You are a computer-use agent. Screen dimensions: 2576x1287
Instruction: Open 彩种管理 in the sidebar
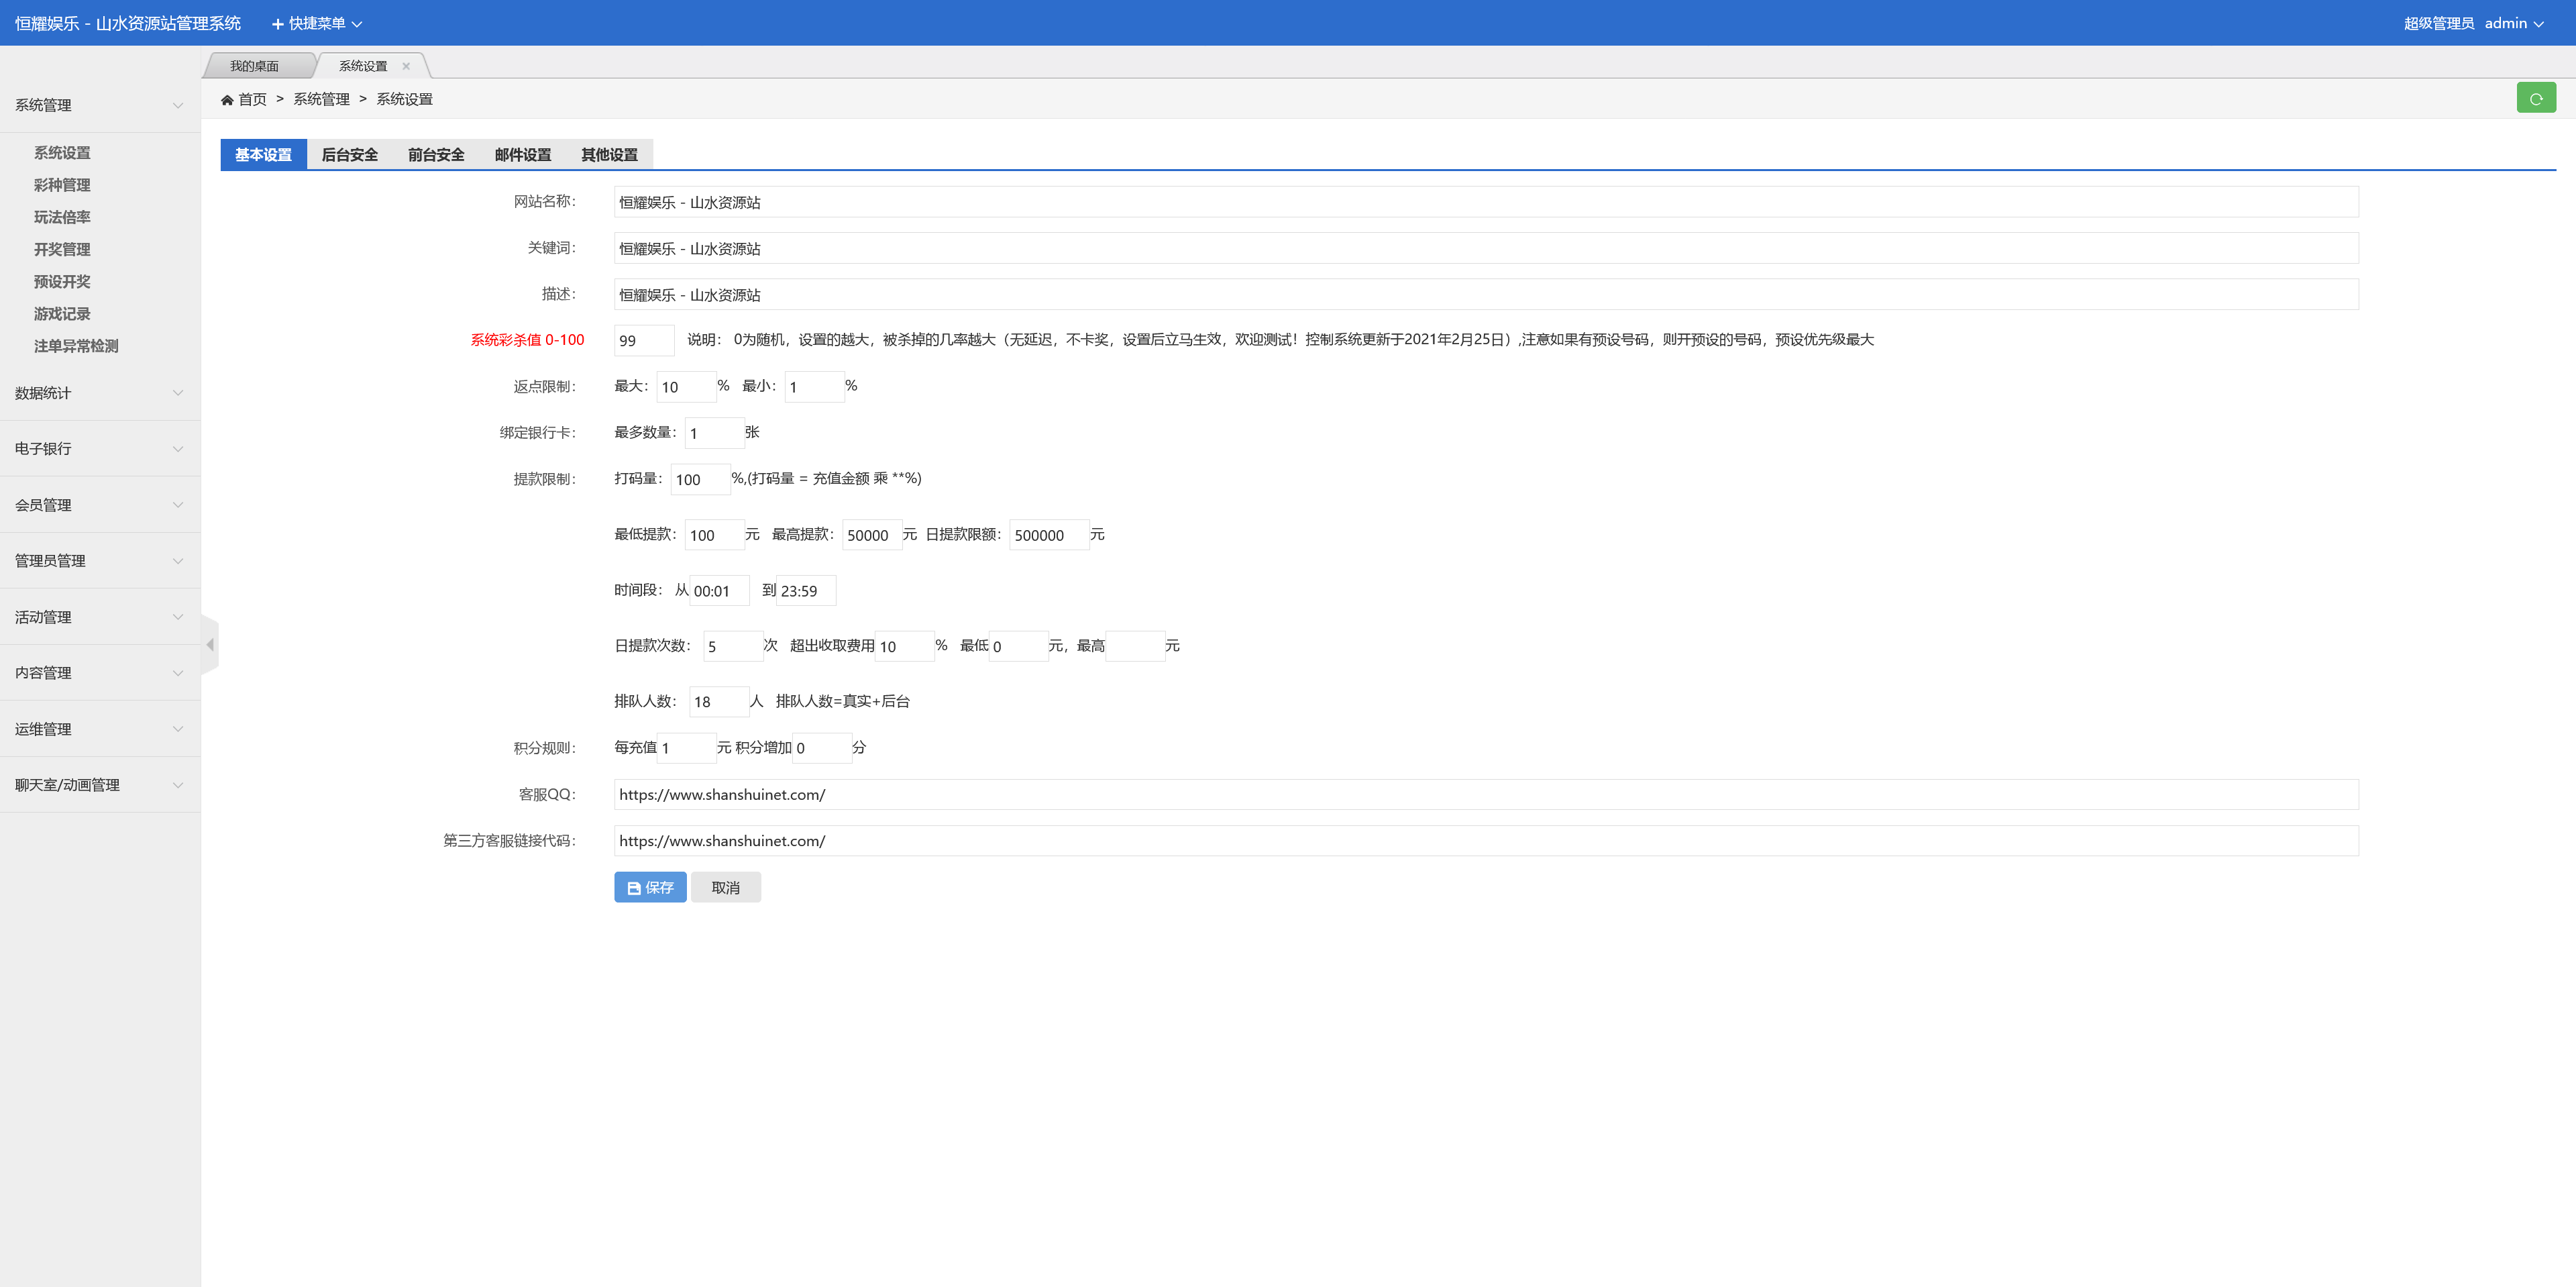pos(62,185)
